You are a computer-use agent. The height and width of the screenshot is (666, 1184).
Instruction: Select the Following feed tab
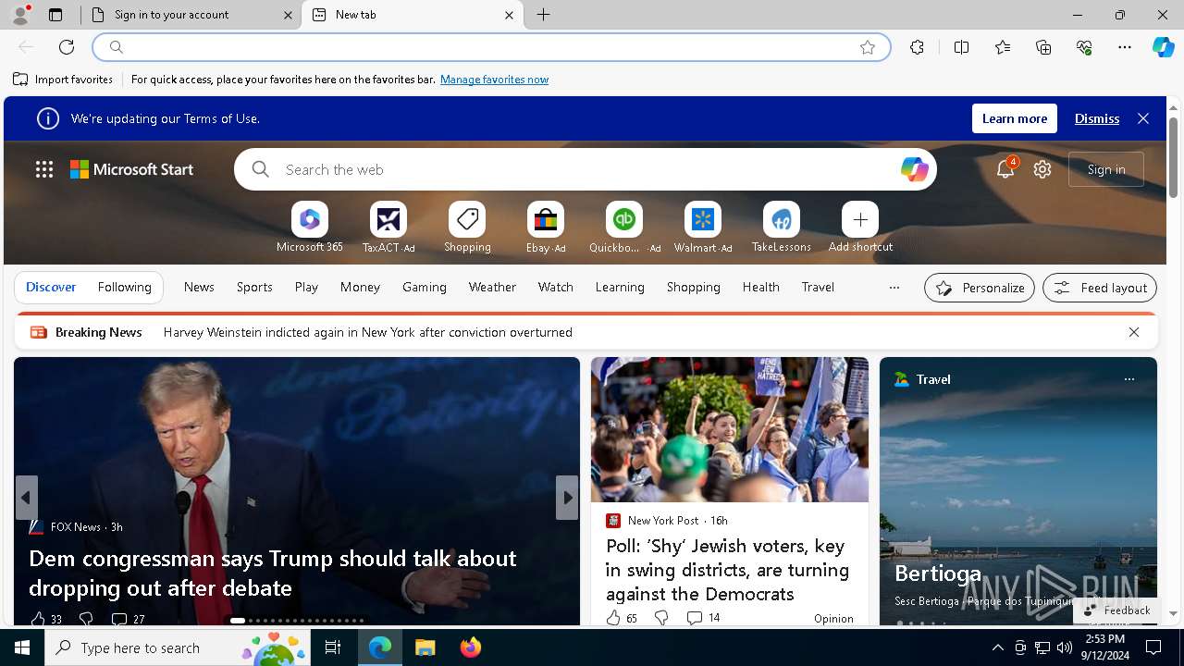125,288
